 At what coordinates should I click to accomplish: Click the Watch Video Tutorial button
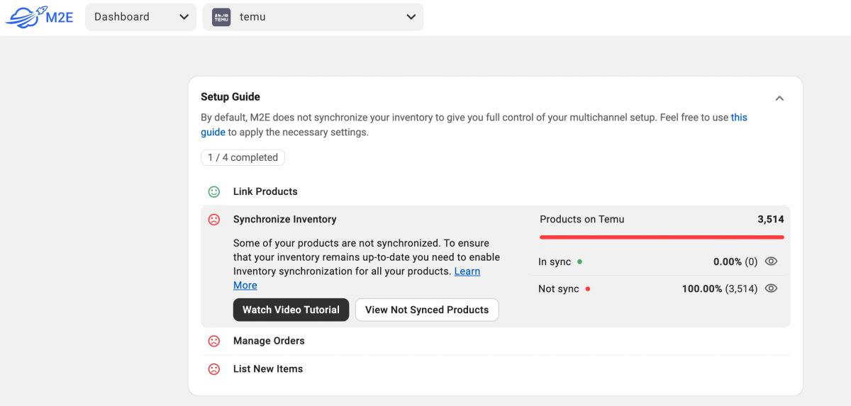click(x=291, y=310)
